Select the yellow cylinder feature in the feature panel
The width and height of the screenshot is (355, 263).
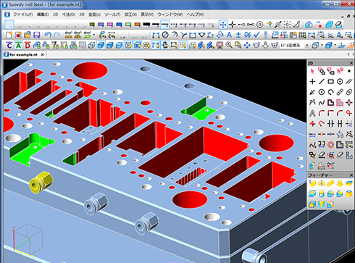321,193
